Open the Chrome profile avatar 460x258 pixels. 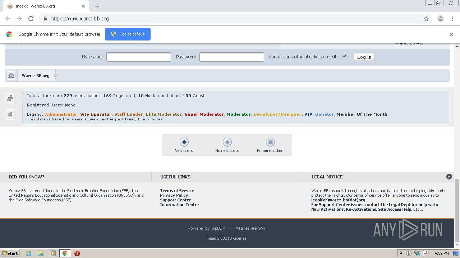[x=440, y=19]
